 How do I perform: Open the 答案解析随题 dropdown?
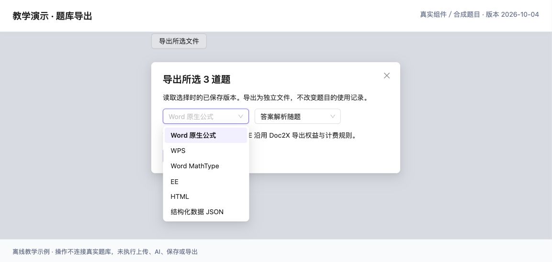(x=297, y=116)
